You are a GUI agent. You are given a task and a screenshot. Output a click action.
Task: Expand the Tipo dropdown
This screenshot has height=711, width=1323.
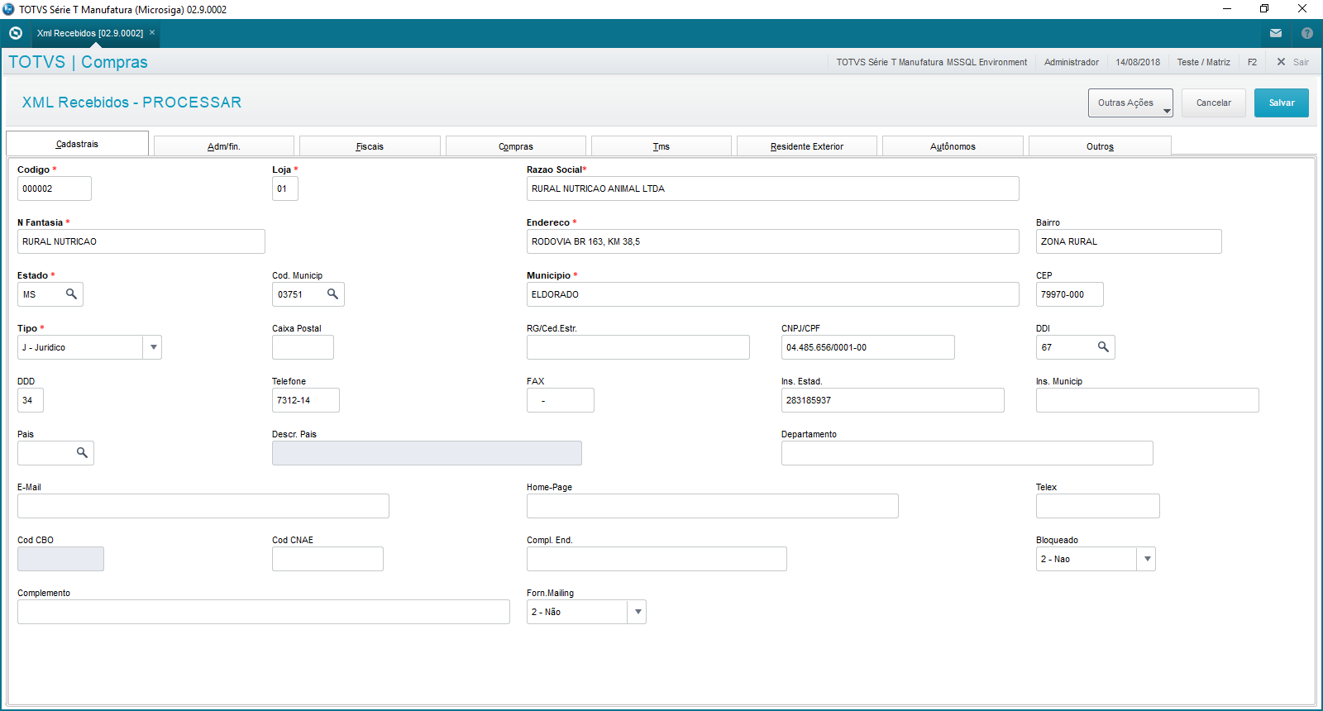click(x=153, y=347)
